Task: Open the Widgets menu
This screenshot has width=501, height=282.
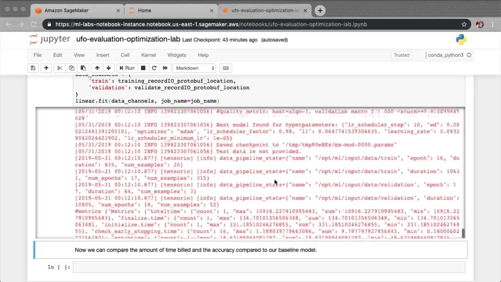Action: tap(177, 55)
